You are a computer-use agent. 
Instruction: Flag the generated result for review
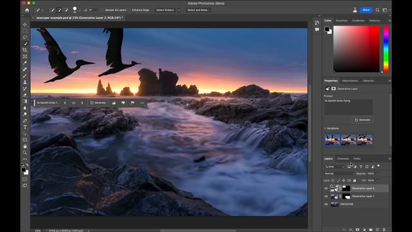[133, 103]
